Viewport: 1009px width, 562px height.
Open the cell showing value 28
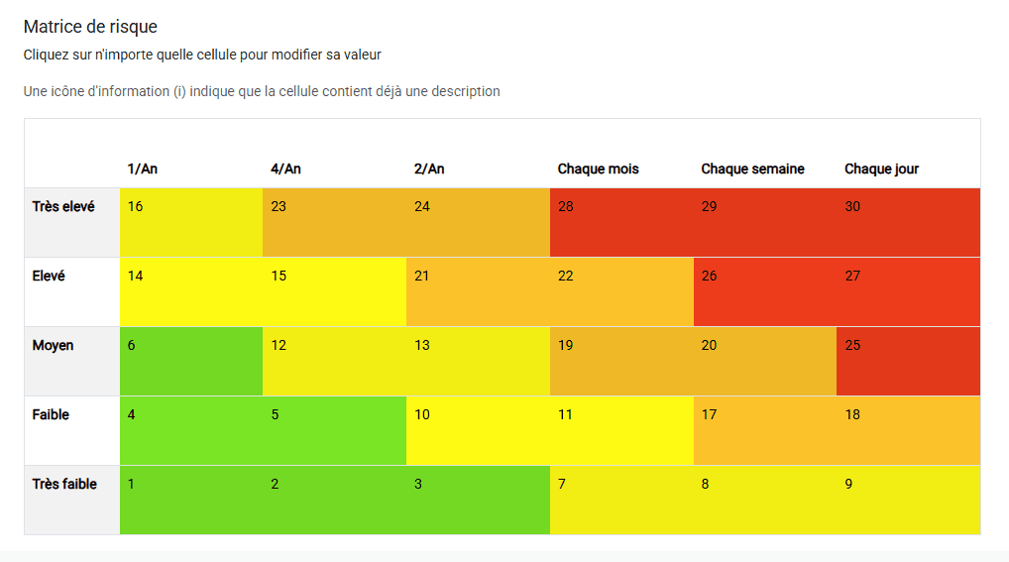click(x=621, y=223)
